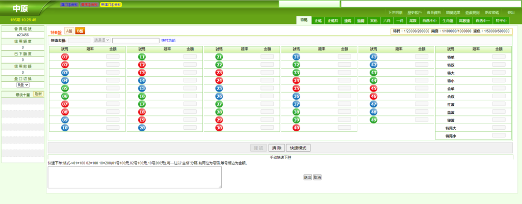This screenshot has width=522, height=204.
Task: Pick blue ball number 37
Action: 297,104
